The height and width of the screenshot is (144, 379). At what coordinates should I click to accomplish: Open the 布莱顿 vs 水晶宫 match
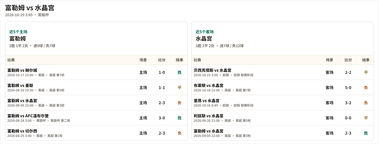(209, 85)
